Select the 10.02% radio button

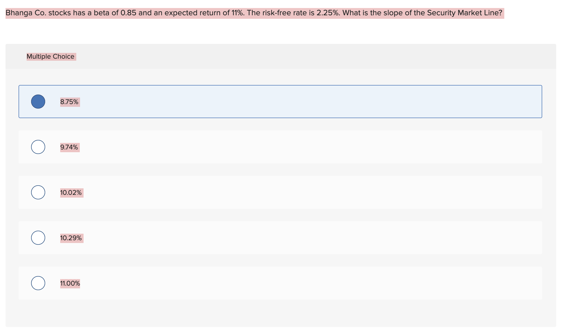point(38,192)
